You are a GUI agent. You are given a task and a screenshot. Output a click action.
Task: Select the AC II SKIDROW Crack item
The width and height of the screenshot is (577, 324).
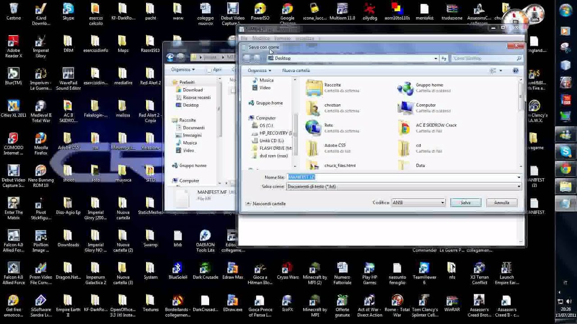[x=428, y=128]
